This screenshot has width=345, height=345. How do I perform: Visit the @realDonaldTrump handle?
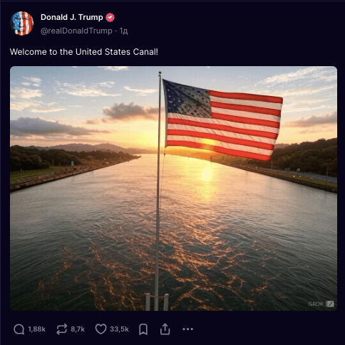(76, 31)
